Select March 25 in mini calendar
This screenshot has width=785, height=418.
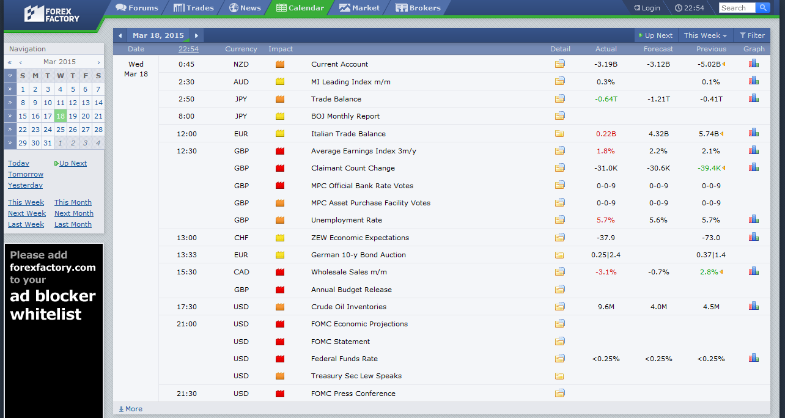click(60, 130)
